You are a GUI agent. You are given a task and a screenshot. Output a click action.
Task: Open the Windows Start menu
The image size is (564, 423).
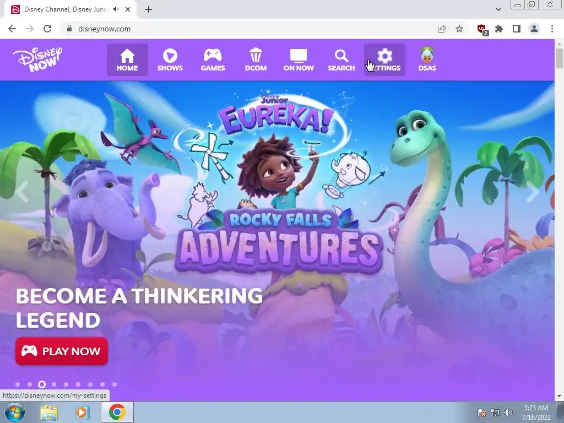pyautogui.click(x=15, y=412)
